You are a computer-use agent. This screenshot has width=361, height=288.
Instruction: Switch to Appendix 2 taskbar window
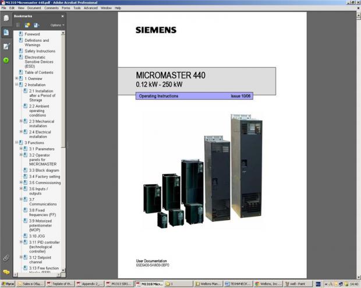click(90, 284)
